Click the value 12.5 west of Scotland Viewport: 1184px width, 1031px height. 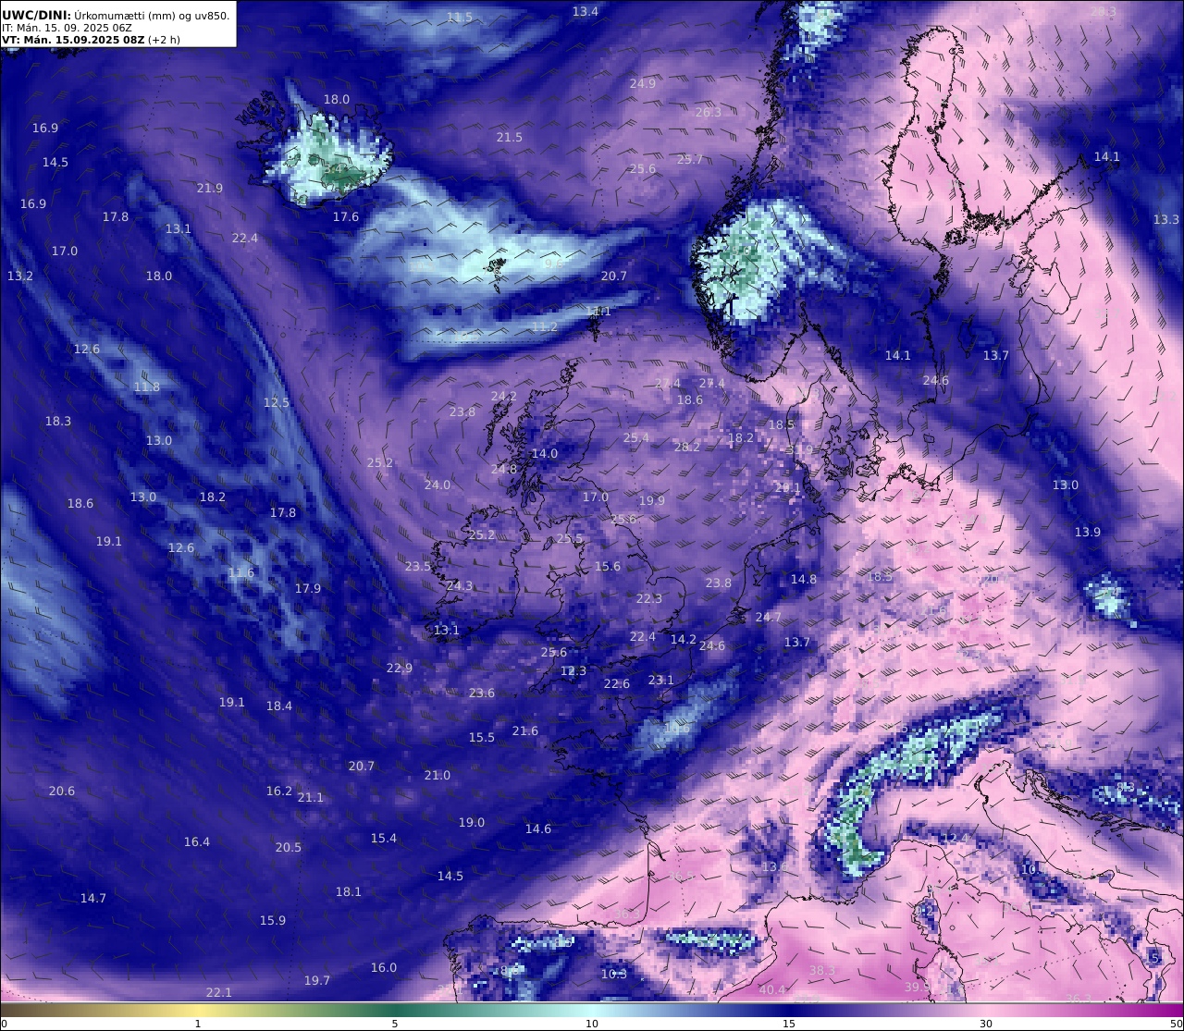tap(277, 402)
